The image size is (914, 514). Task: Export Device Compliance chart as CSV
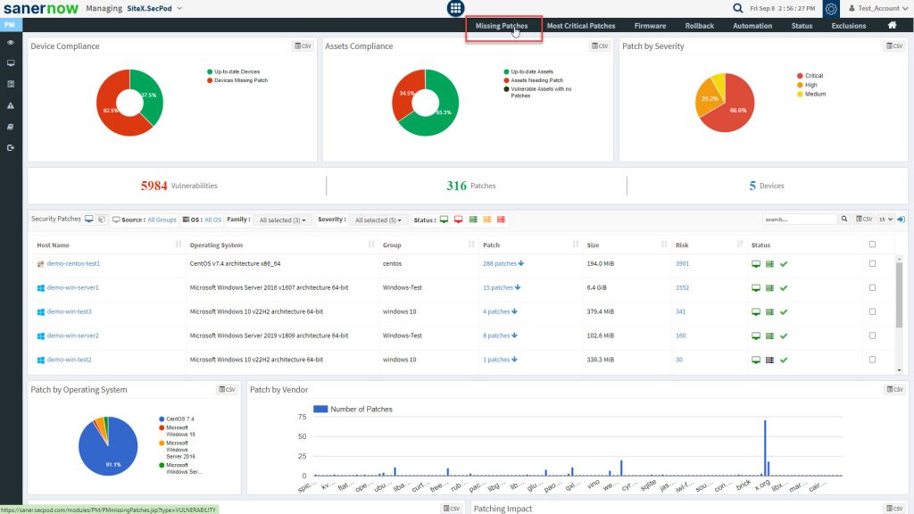point(303,46)
